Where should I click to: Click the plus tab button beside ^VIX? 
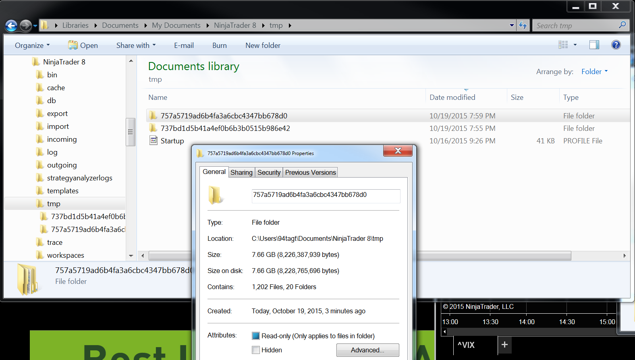point(504,345)
